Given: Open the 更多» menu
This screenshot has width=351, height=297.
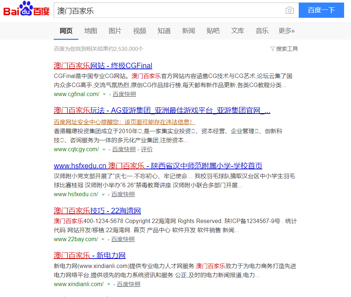Looking at the screenshot, I should click(x=286, y=31).
